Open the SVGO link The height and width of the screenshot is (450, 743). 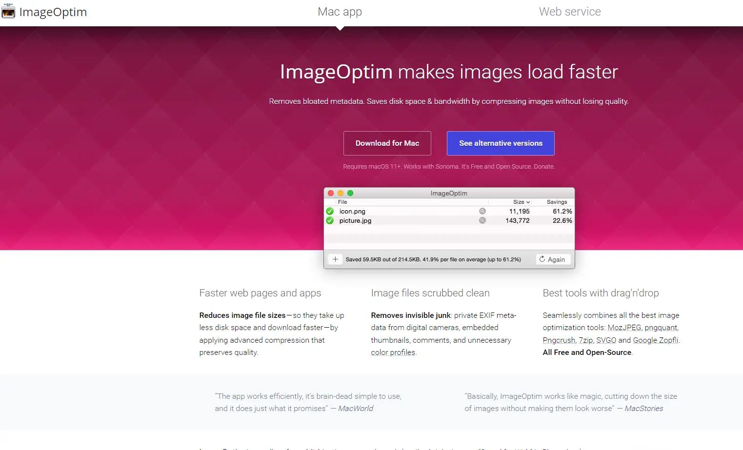(x=606, y=340)
